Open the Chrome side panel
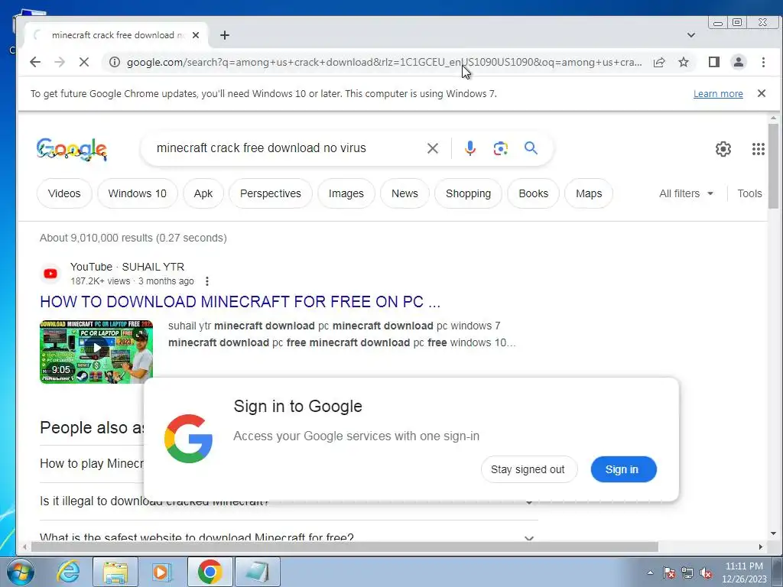Screen dimensions: 783x587 coord(713,63)
